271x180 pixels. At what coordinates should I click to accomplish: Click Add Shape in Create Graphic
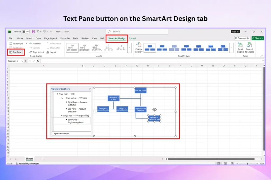click(16, 43)
